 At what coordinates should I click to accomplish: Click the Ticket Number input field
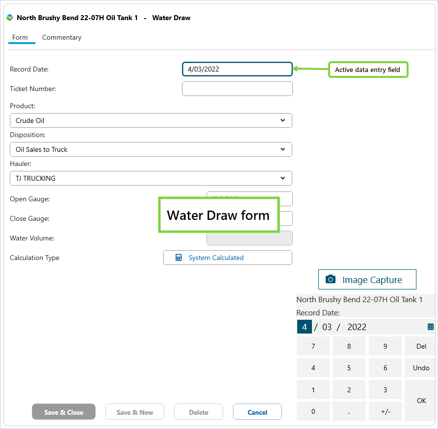237,89
